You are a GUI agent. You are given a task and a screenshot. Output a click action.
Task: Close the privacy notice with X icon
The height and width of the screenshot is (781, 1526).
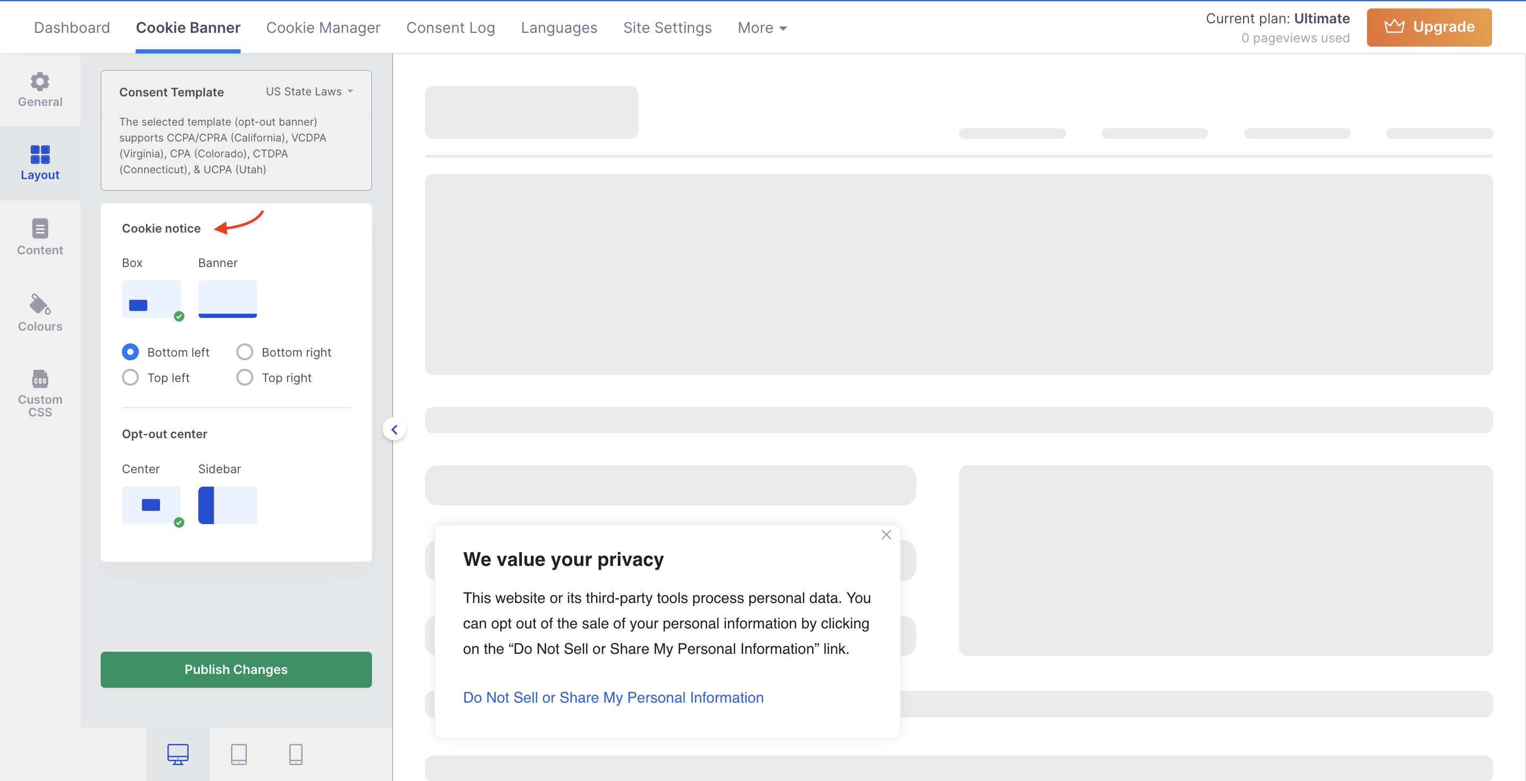tap(886, 535)
